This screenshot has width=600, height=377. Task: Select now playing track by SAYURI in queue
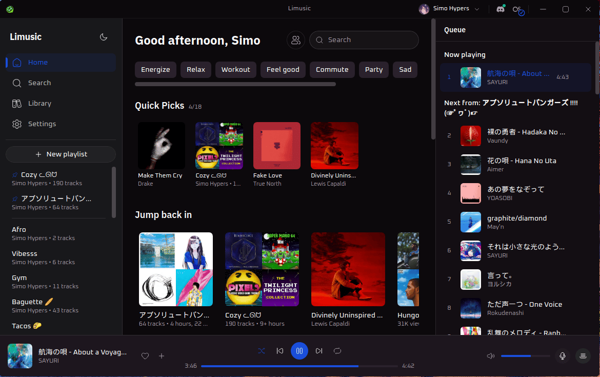point(515,77)
